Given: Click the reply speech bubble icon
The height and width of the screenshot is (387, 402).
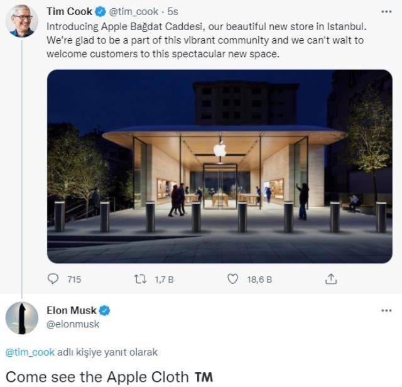Looking at the screenshot, I should click(54, 279).
